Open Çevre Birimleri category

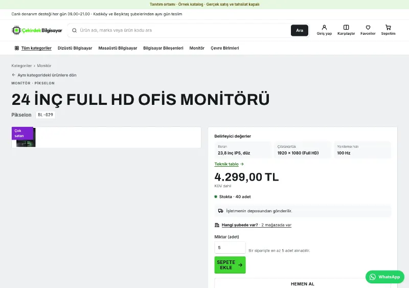225,48
